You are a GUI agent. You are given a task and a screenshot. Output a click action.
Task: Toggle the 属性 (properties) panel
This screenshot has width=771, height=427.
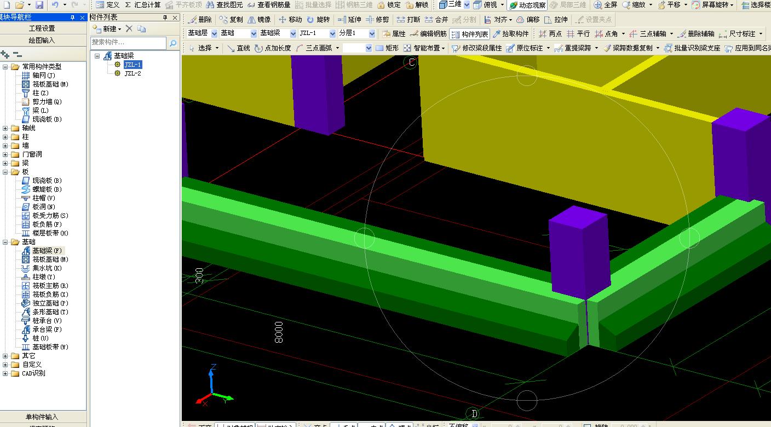click(394, 33)
